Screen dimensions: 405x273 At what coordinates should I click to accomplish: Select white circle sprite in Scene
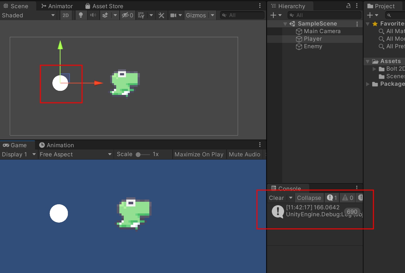60,83
